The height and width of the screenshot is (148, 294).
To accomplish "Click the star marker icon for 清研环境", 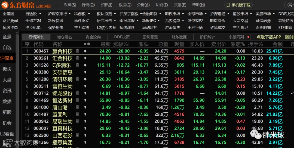I will (85, 79).
